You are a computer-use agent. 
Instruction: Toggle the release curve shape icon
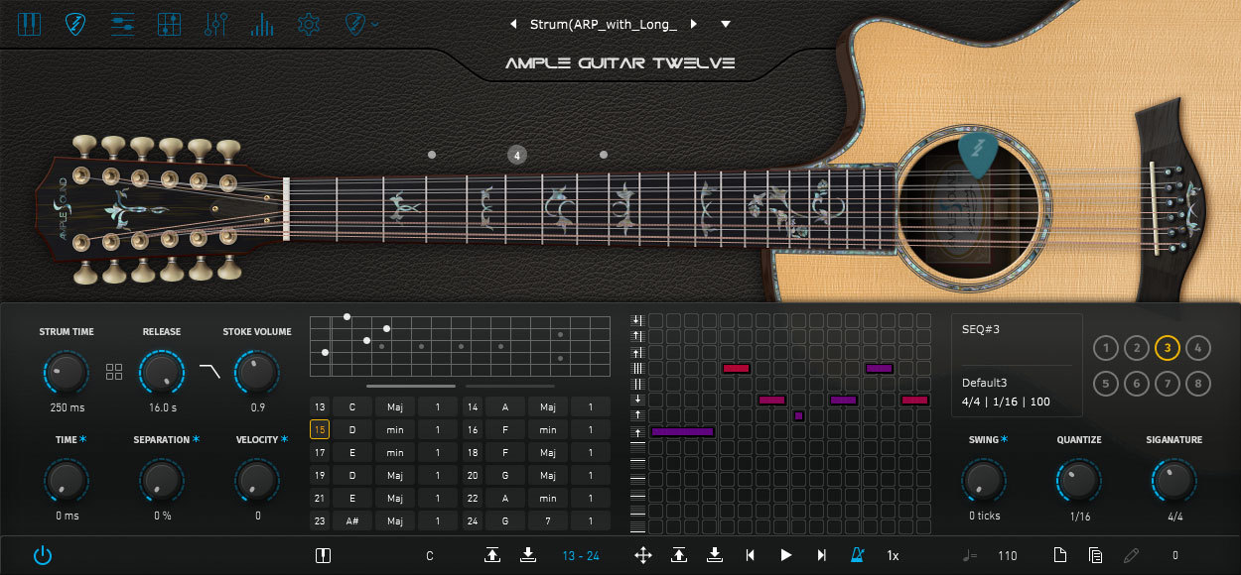click(209, 372)
